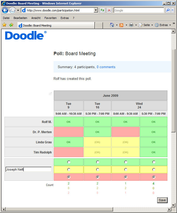Click the vertical scrollbar thumb

point(173,91)
